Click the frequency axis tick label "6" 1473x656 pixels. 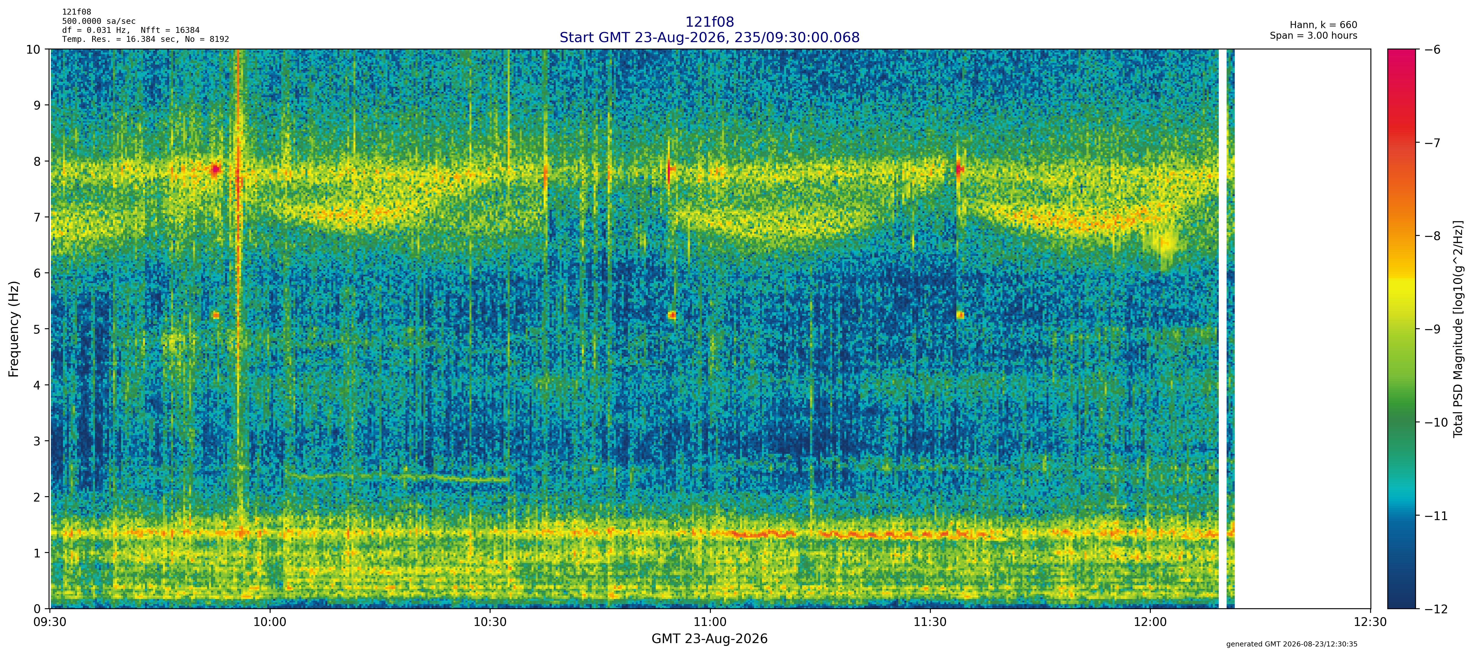(x=37, y=273)
